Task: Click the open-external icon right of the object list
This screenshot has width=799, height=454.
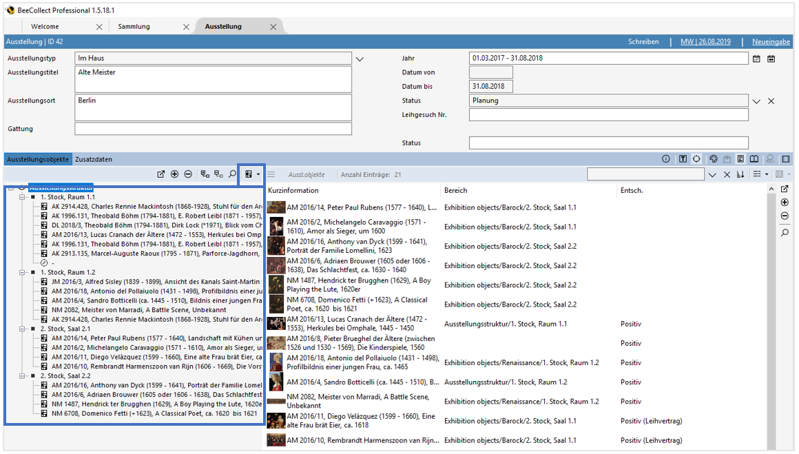Action: tap(785, 189)
